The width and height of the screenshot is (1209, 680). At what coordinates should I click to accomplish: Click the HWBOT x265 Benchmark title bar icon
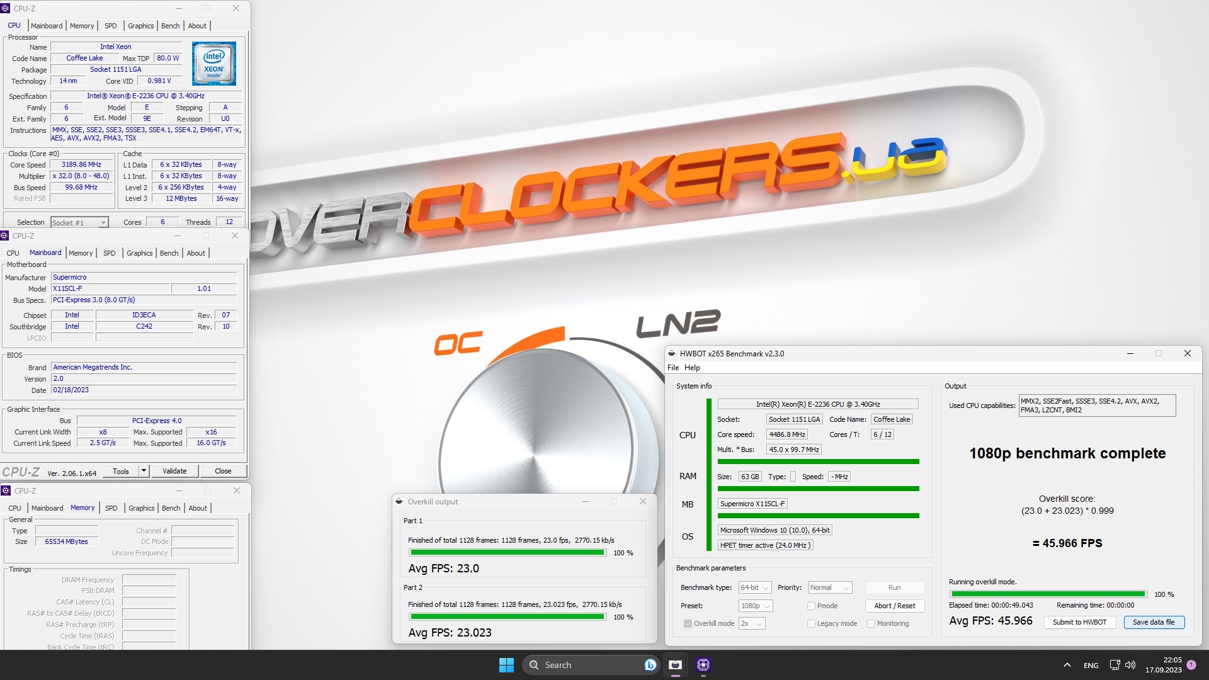(672, 354)
